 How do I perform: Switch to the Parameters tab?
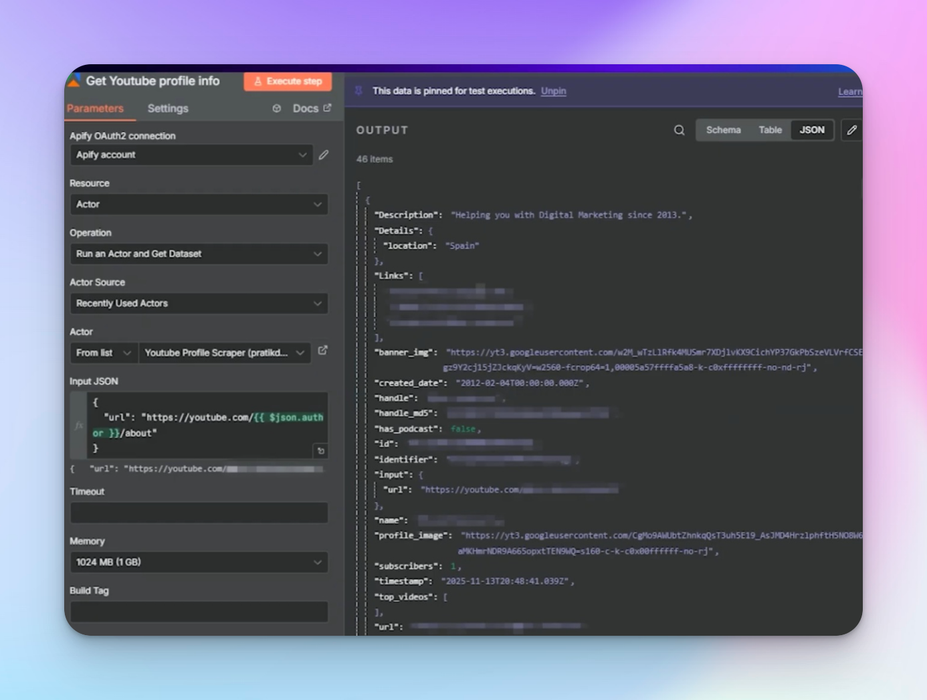(x=95, y=108)
